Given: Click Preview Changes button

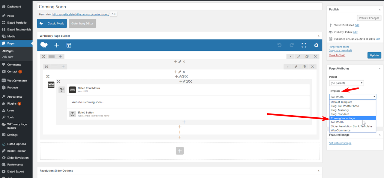Looking at the screenshot, I should 369,18.
